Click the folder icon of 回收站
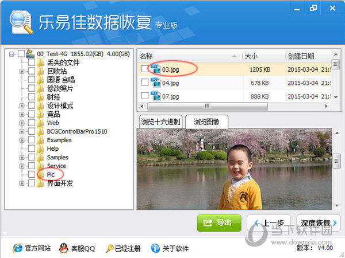The image size is (345, 258). click(x=40, y=71)
